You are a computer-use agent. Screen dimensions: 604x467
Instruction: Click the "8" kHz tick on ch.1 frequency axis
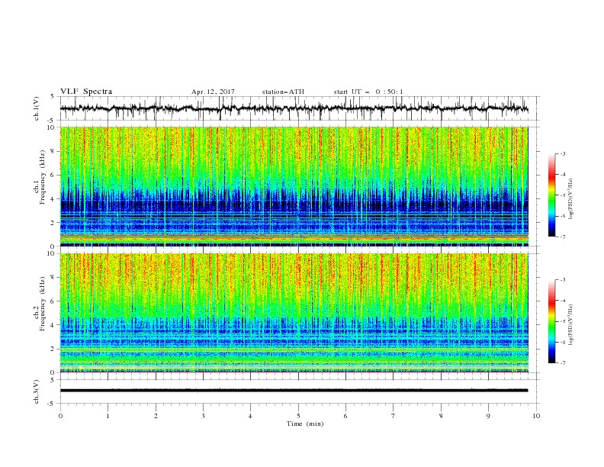tap(53, 151)
